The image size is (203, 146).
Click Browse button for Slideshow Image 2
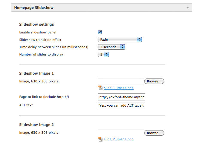[x=154, y=133]
